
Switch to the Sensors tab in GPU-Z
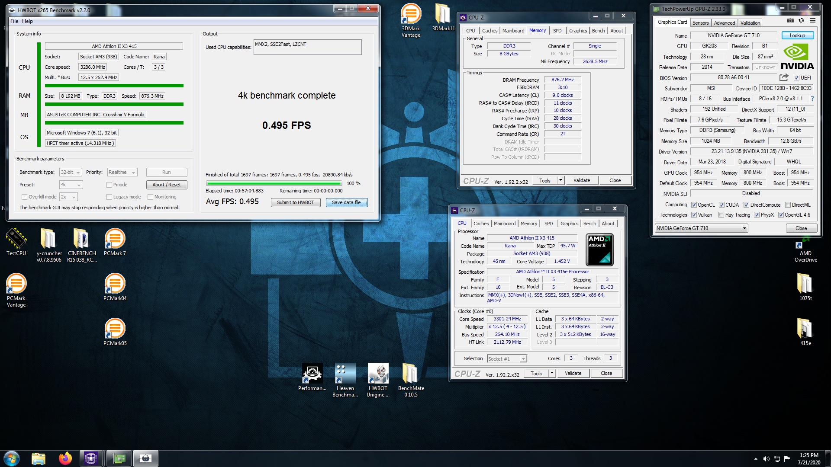point(700,23)
